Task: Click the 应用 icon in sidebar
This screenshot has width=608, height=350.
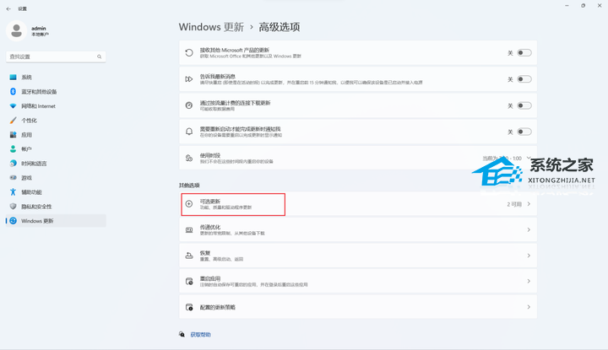Action: (14, 135)
